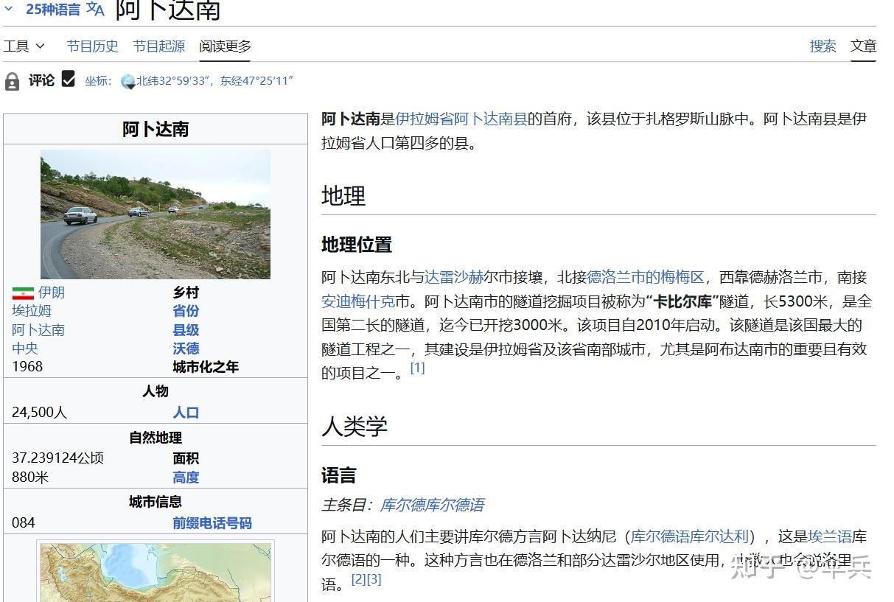Click the 阿卜达南 page title
894x602 pixels.
(168, 10)
